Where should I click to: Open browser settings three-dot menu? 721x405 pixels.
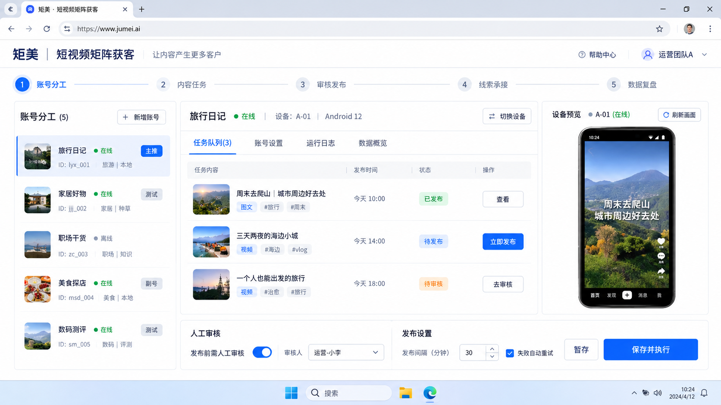710,29
